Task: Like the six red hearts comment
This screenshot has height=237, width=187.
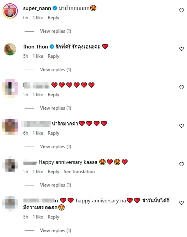Action: click(182, 87)
